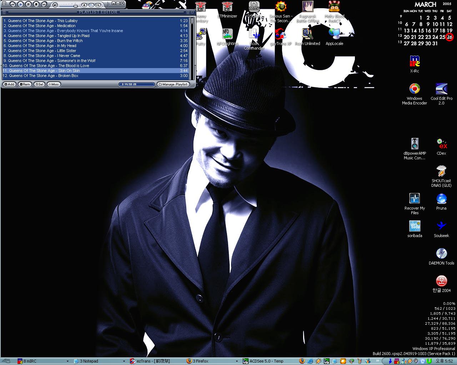Open the playlist Misc options menu

coord(54,84)
